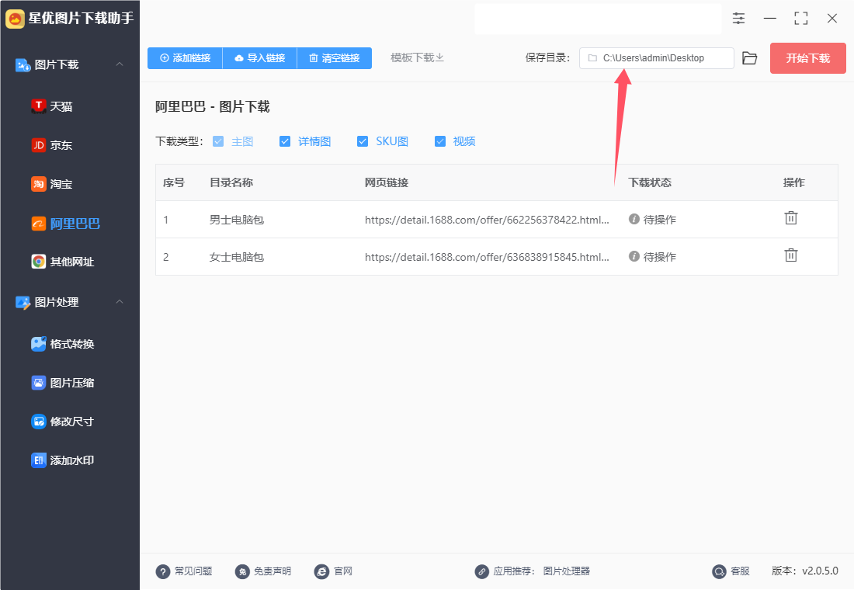Collapse the 图片处理 section chevron
The image size is (854, 590).
pos(120,302)
